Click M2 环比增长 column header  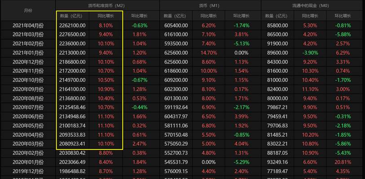[x=140, y=16]
